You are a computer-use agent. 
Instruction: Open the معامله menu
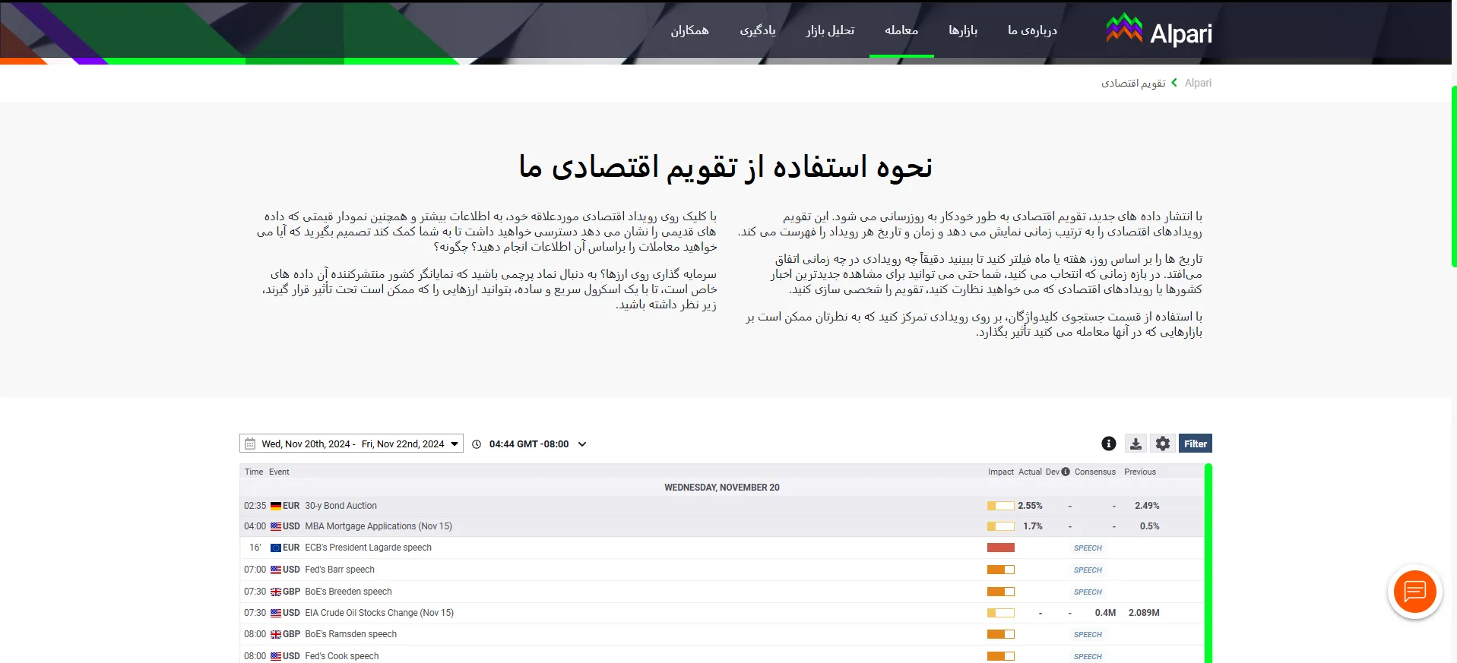tap(901, 30)
